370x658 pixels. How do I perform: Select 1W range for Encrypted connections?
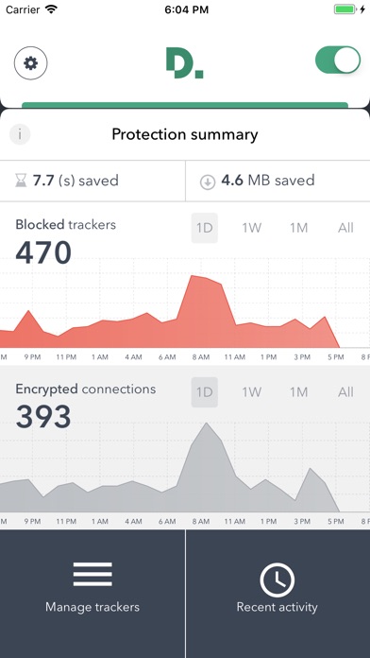(x=251, y=392)
